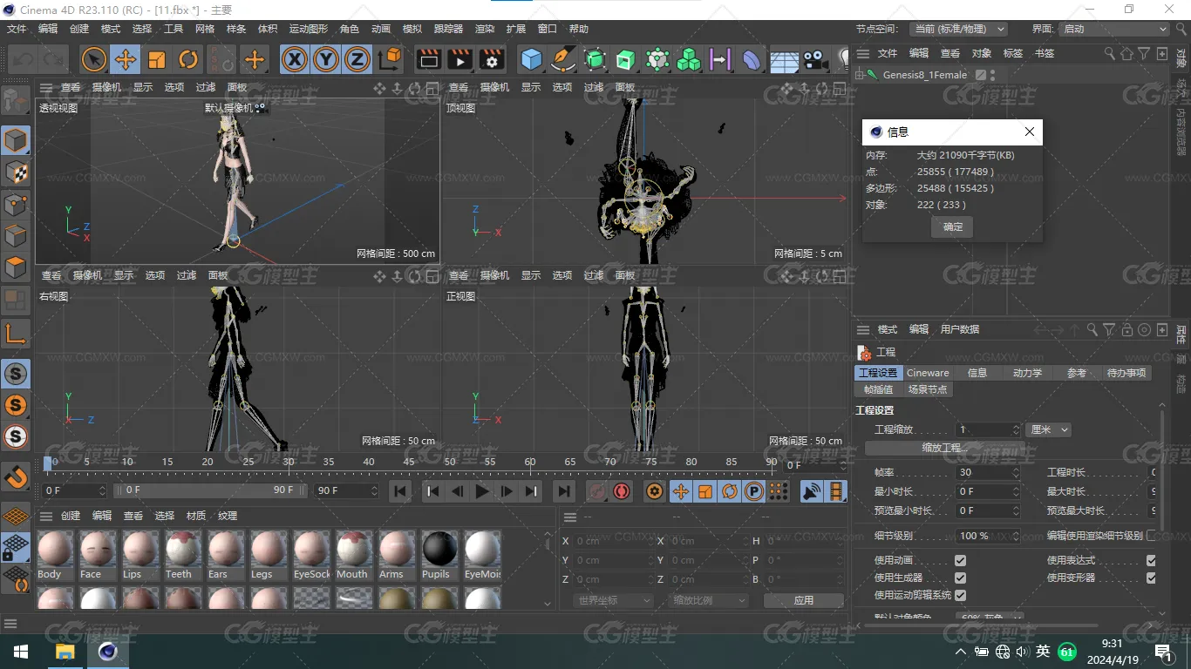This screenshot has height=669, width=1191.
Task: Select the Live Selection arrow tool
Action: pos(94,59)
